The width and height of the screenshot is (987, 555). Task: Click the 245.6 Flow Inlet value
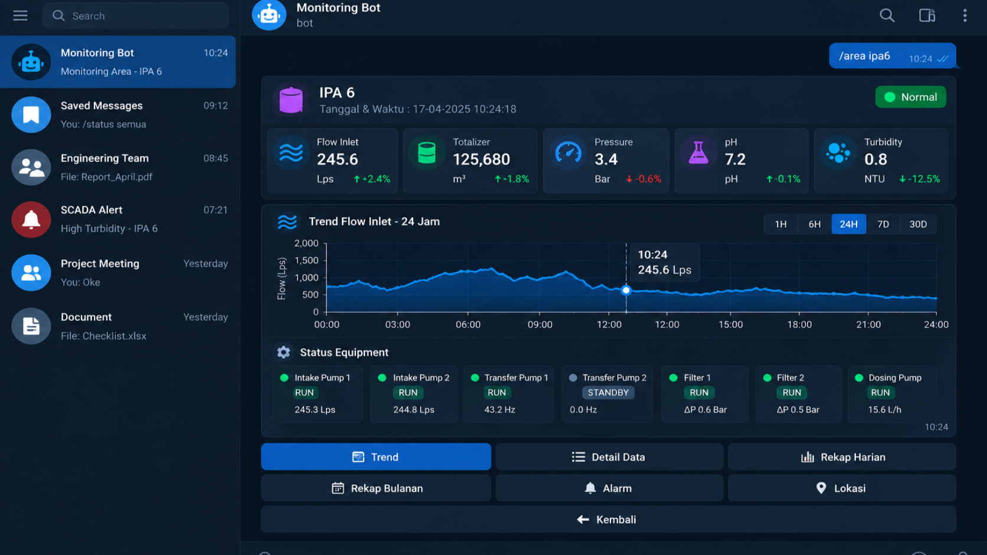coord(338,159)
